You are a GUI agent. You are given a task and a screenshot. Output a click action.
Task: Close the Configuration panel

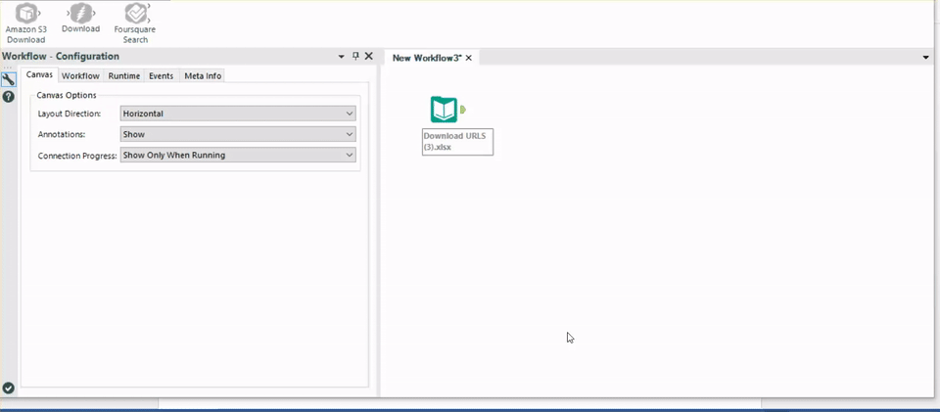[x=369, y=56]
